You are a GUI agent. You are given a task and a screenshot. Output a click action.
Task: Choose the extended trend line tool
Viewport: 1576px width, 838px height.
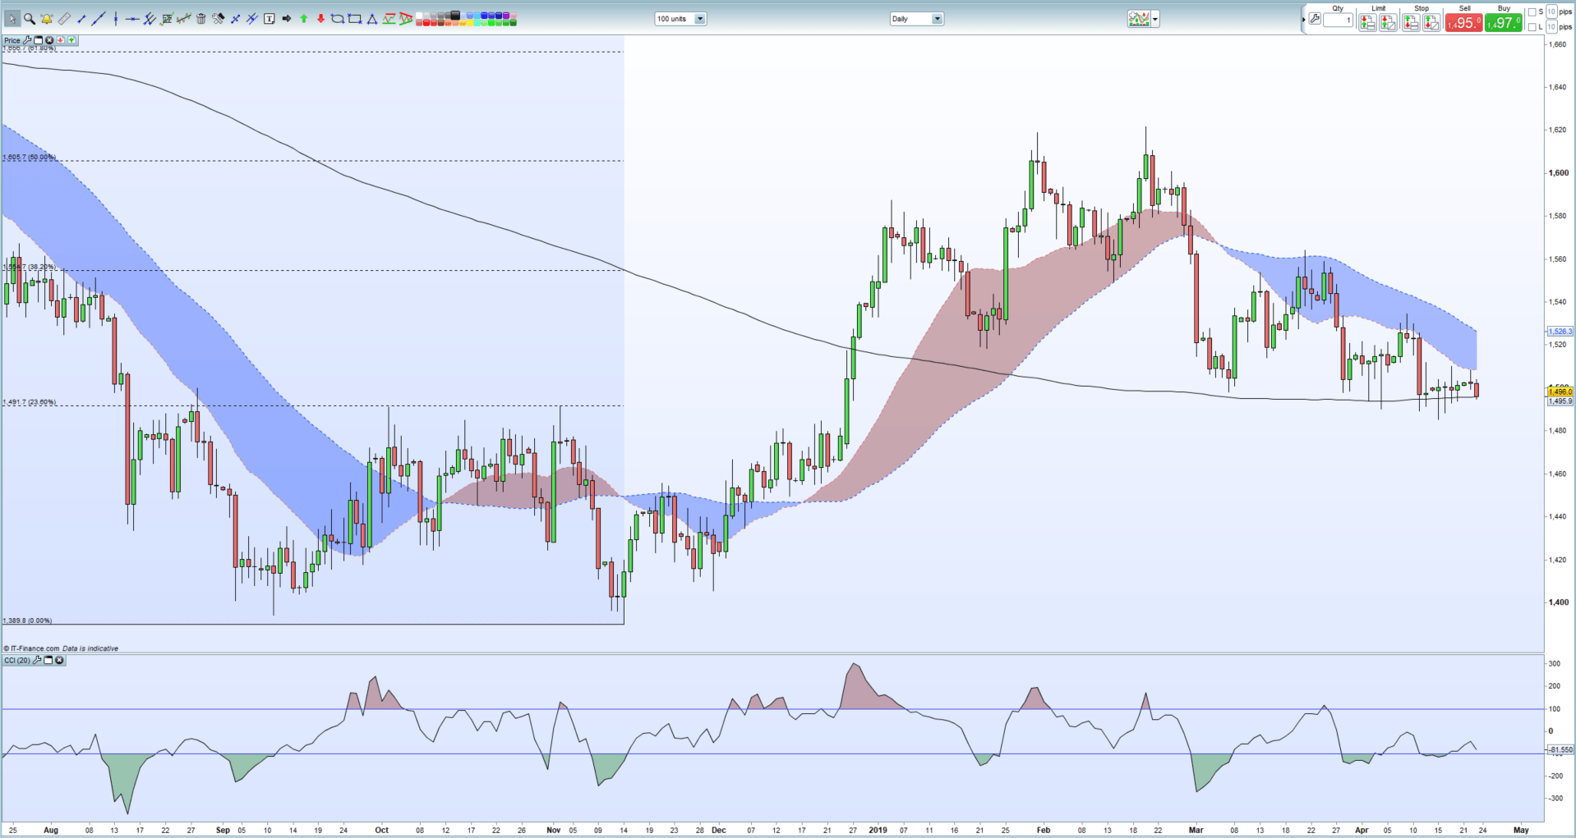[x=98, y=19]
